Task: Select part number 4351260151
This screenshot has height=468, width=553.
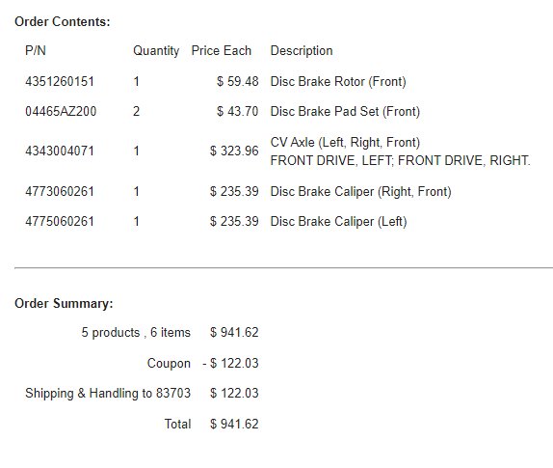Action: (x=60, y=82)
